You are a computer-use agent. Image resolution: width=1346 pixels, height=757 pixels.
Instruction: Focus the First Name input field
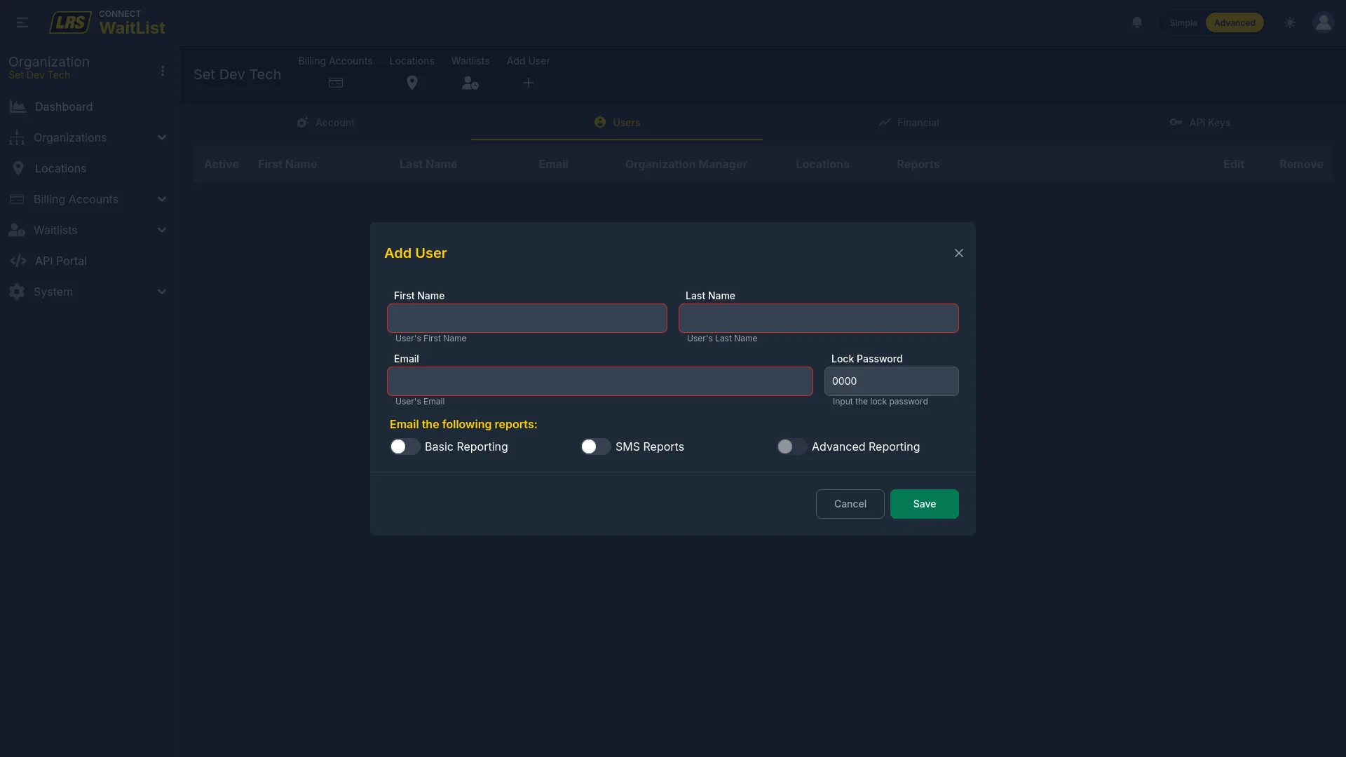[527, 318]
